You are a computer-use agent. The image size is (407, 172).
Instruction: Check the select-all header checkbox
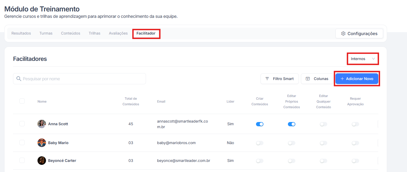point(22,101)
